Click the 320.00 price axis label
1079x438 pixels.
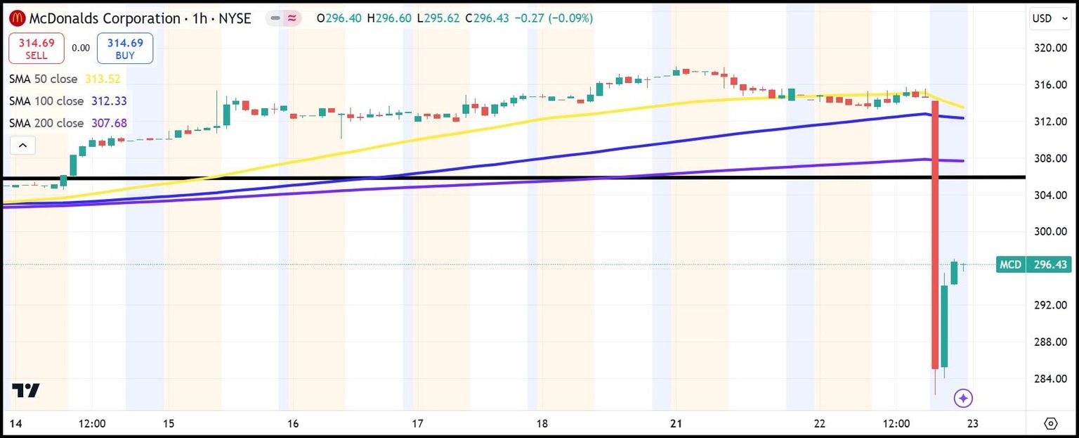point(1051,48)
